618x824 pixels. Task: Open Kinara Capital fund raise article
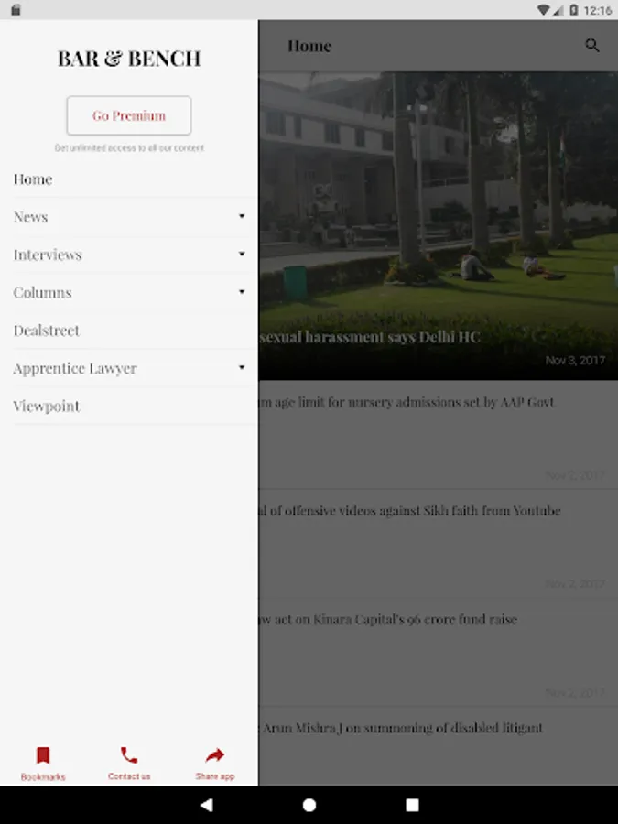(439, 652)
